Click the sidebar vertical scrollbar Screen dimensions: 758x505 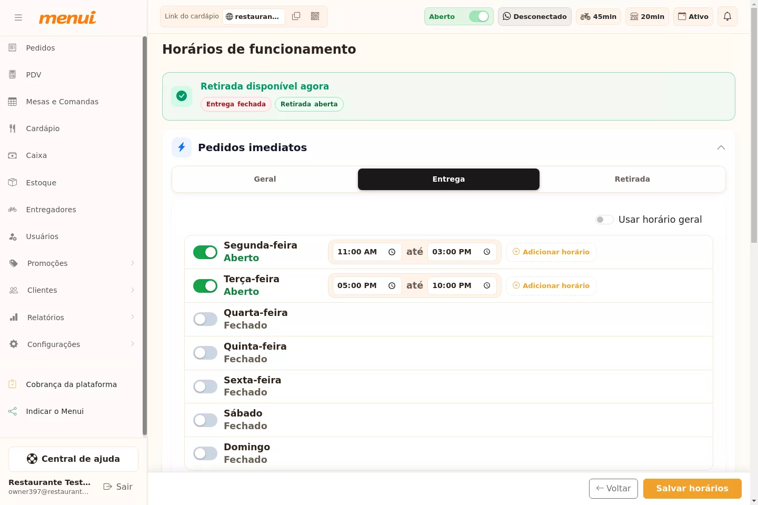point(144,236)
